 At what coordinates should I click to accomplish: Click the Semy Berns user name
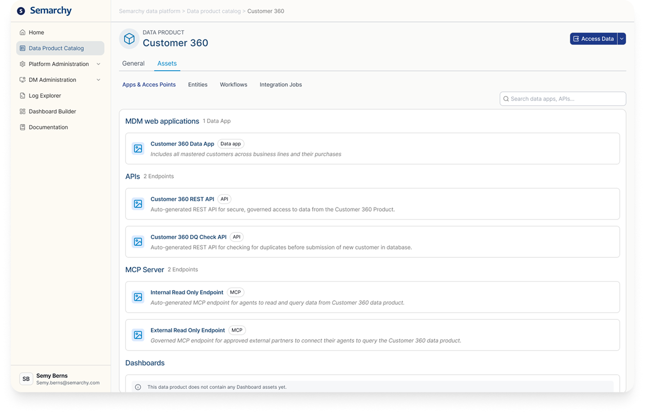52,376
